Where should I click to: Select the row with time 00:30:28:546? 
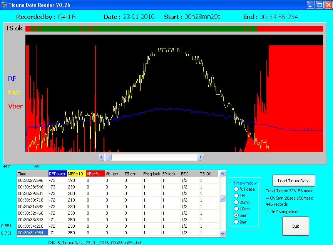point(117,187)
